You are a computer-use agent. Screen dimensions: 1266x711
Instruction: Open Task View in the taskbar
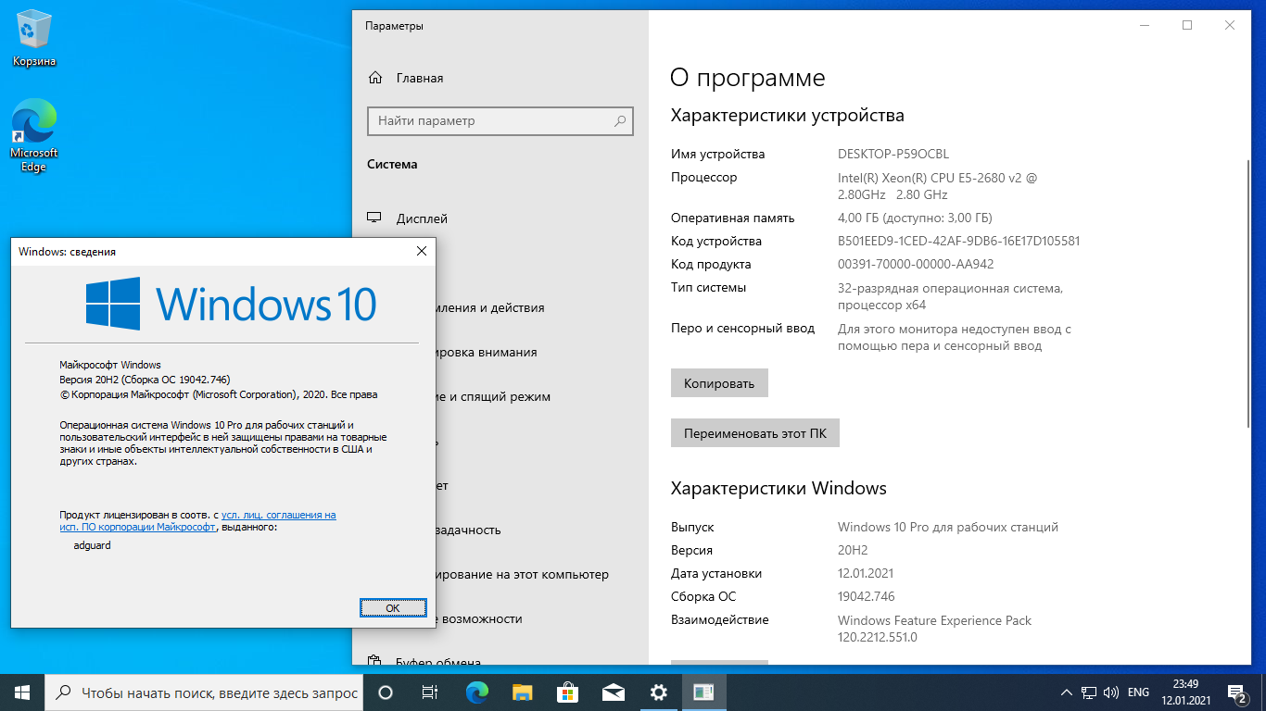click(x=431, y=692)
